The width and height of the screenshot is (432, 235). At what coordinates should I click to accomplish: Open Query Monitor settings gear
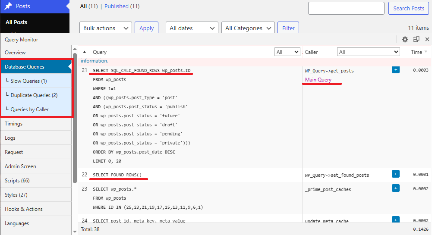[405, 39]
